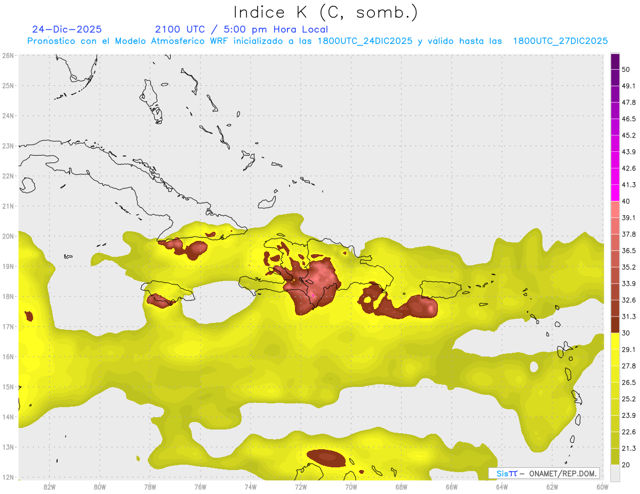Select the dark brown swatch between 30 and 31.3
This screenshot has width=640, height=494.
click(x=615, y=325)
